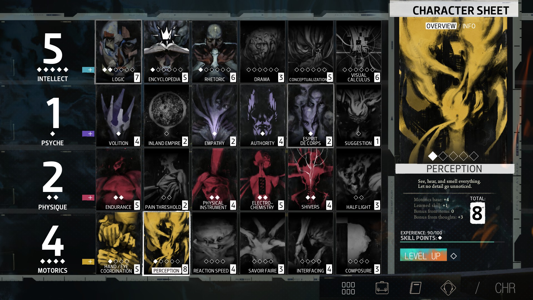
Task: Click the purple Psyche plus button
Action: [x=88, y=134]
